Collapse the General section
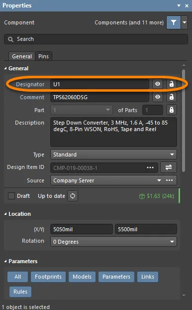The image size is (192, 310). [x=5, y=68]
